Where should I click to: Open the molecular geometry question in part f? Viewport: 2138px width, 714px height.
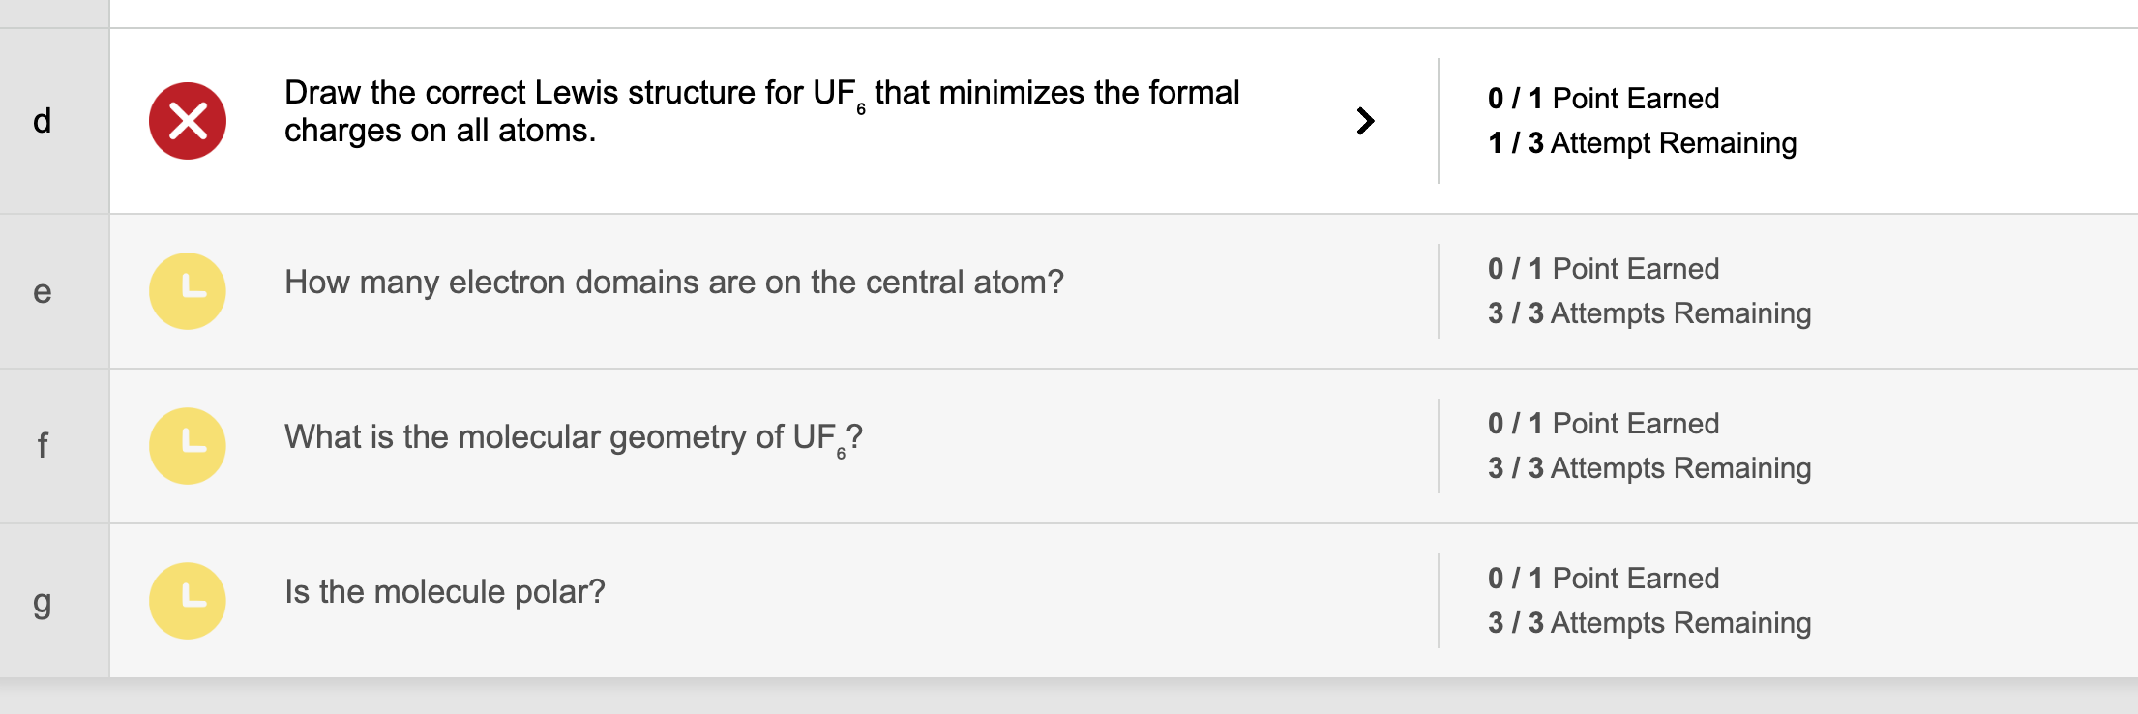coord(573,437)
